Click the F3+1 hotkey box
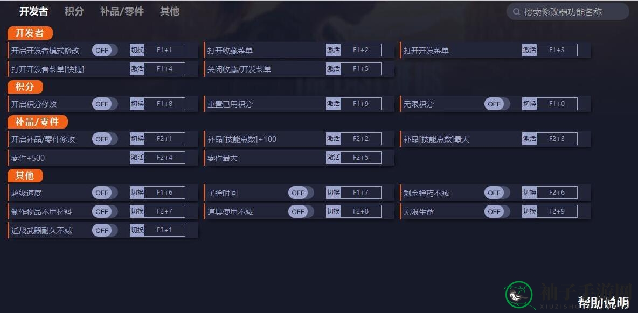This screenshot has width=638, height=313. [164, 230]
